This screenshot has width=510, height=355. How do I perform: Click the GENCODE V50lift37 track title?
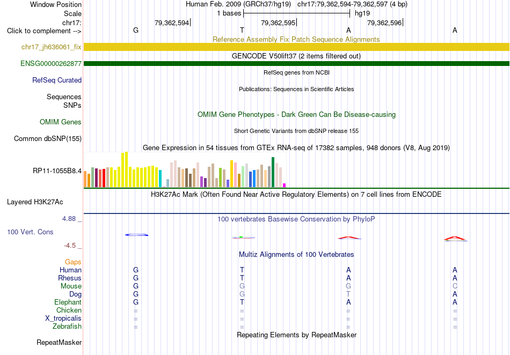(296, 56)
